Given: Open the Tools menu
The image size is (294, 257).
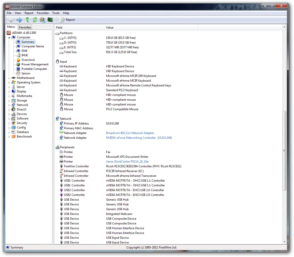Looking at the screenshot, I should pyautogui.click(x=56, y=13).
